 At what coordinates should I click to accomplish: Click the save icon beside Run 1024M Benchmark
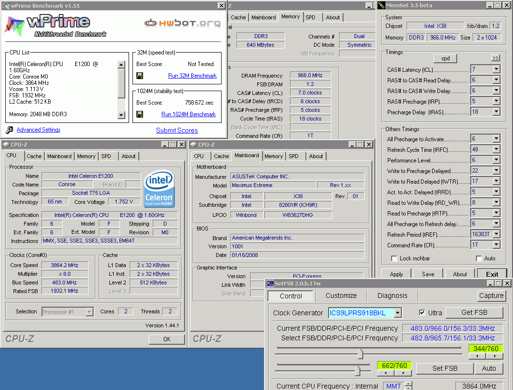140,114
